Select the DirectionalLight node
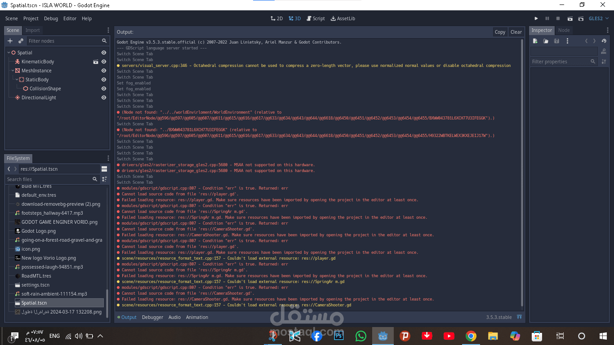This screenshot has height=345, width=614. [x=39, y=97]
